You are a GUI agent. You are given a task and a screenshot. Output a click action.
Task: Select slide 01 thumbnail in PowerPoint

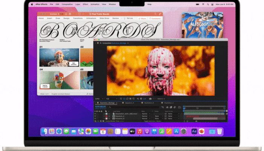point(59,58)
